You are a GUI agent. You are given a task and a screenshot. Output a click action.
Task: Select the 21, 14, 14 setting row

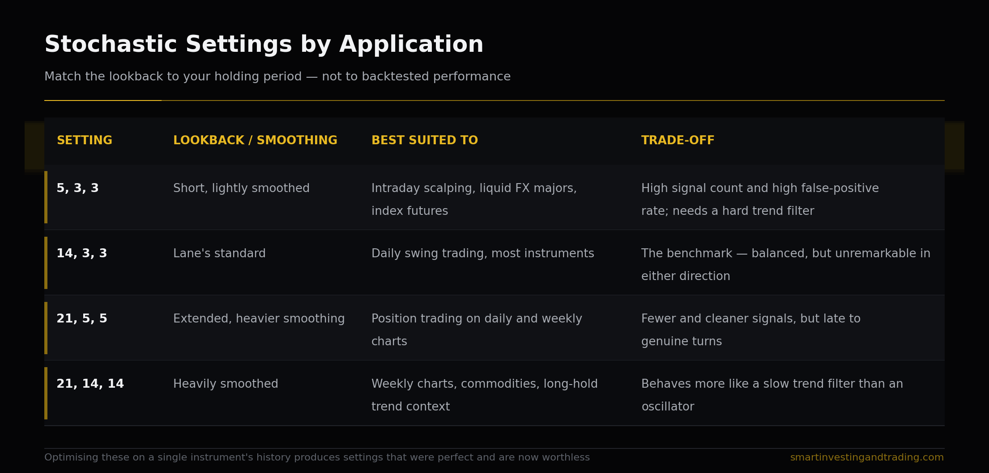(494, 393)
